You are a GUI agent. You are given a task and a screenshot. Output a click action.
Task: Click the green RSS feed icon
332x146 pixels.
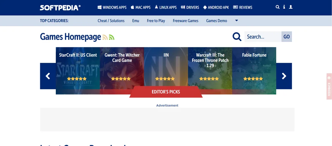(x=112, y=37)
